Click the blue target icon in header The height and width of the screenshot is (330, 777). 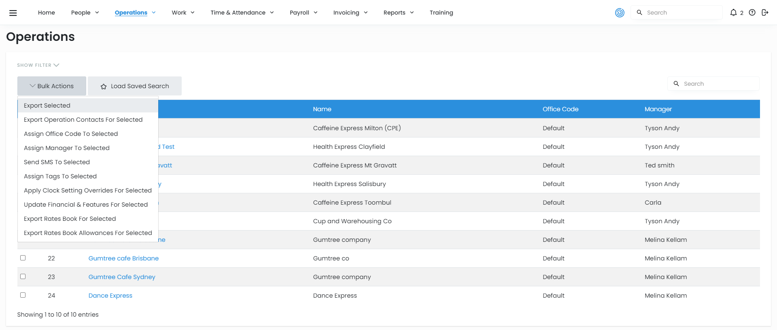coord(620,13)
